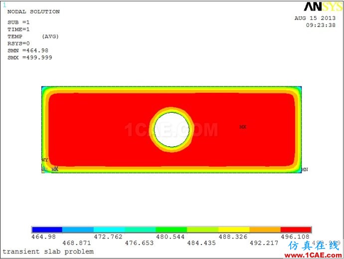Click the TEMP (AVG) label
This screenshot has height=259, width=344.
[x=33, y=36]
